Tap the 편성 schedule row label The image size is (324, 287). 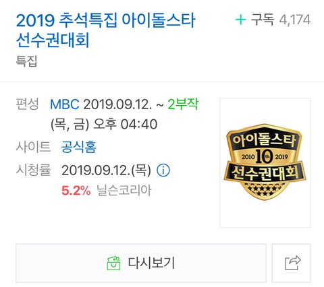pos(27,104)
